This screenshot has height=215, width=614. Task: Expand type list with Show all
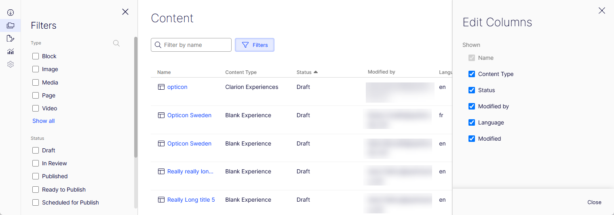[x=43, y=121]
